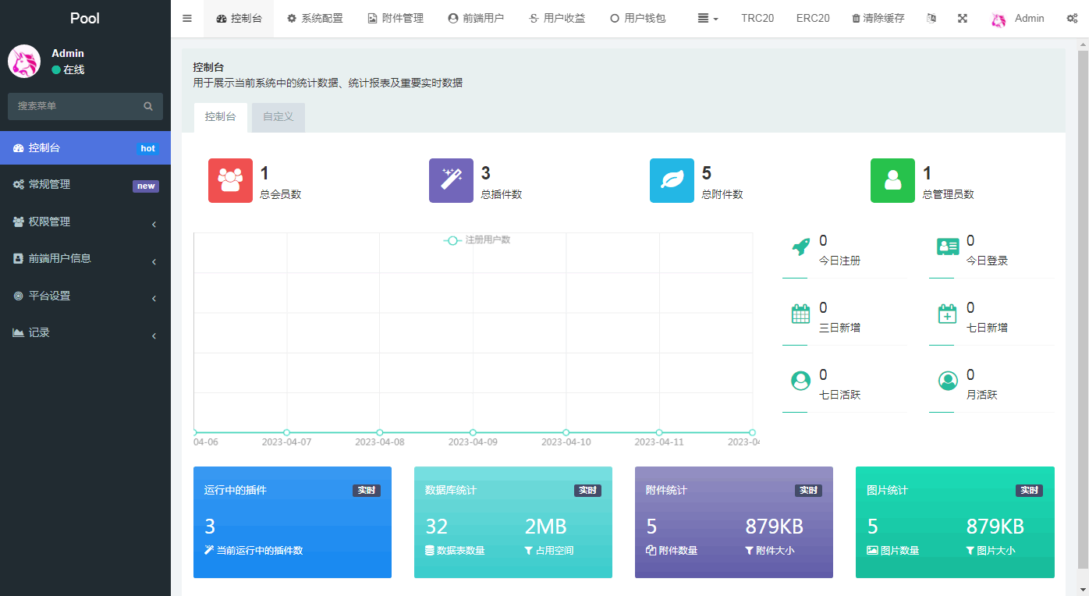Click the 清除缓存 clear cache button
The width and height of the screenshot is (1089, 596).
tap(878, 19)
